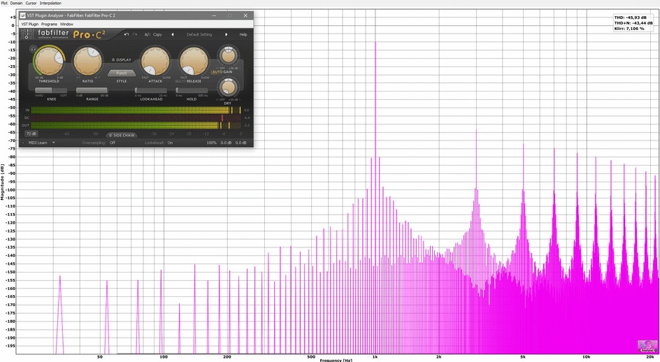Click the output level 0.0 dB value

[241, 143]
